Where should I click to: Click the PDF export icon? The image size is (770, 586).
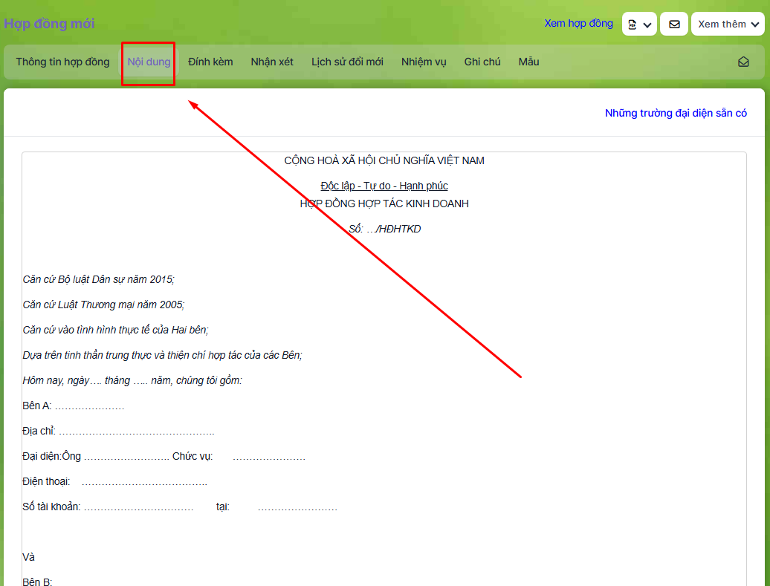pos(632,25)
